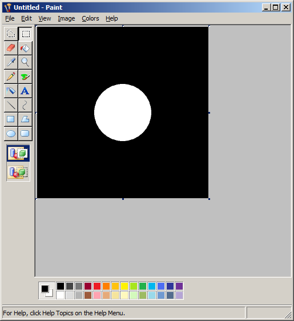Click the white circle on canvas
Image resolution: width=294 pixels, height=321 pixels.
pyautogui.click(x=123, y=113)
